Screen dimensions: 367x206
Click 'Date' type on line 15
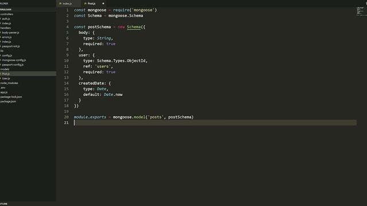101,89
